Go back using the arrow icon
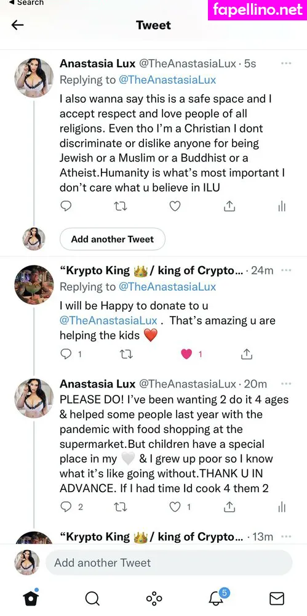Screen dimensions: 307x616 pos(18,25)
